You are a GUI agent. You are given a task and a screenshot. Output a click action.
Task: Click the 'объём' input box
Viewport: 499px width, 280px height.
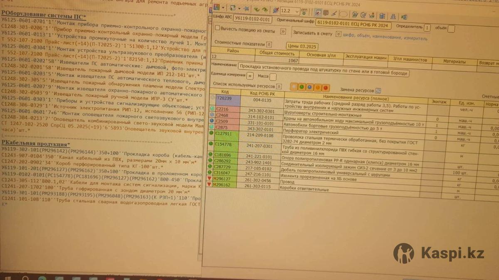(451, 29)
